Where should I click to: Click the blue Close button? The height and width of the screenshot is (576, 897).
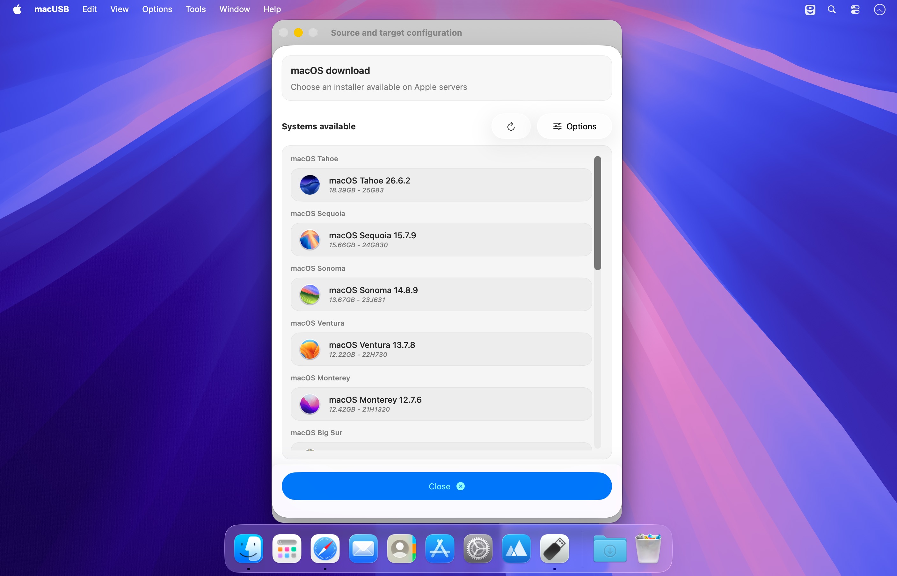point(447,486)
